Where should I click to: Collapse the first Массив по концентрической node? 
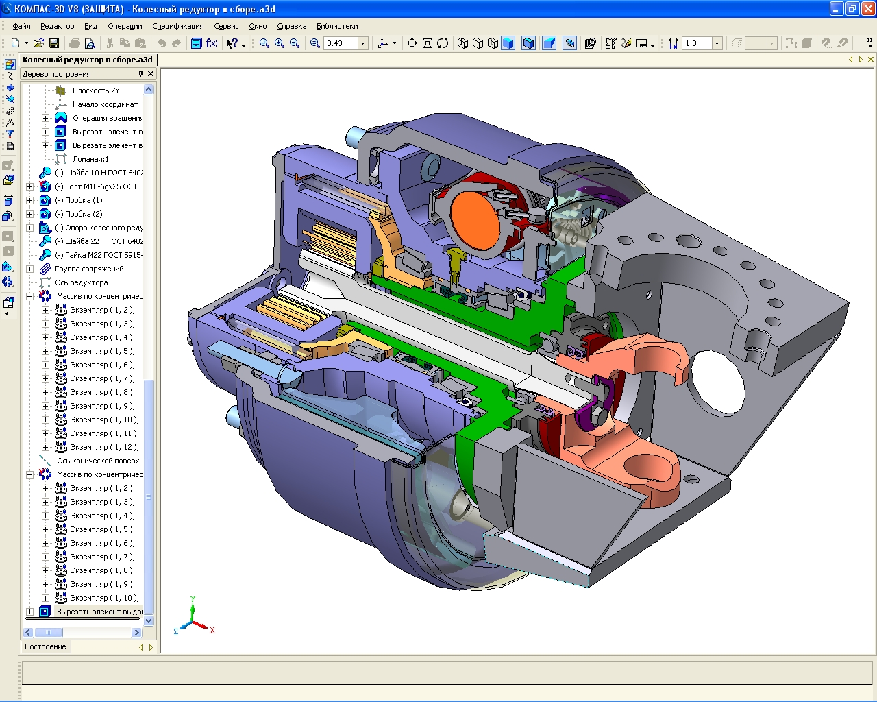[x=29, y=296]
